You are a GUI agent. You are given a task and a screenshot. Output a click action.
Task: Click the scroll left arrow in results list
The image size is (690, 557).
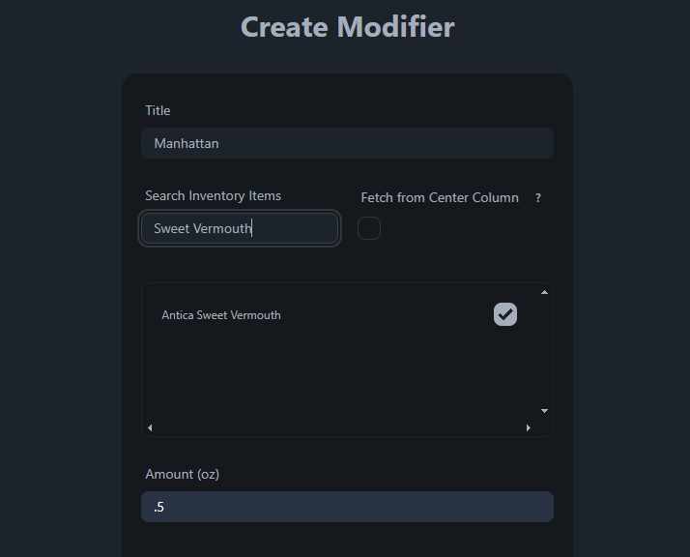click(150, 427)
